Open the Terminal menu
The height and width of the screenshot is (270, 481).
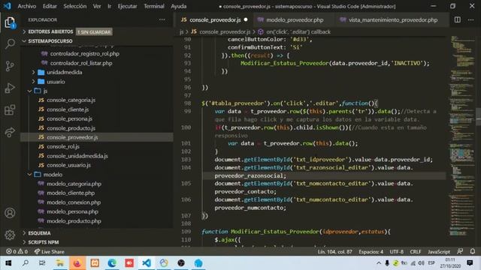pos(154,6)
